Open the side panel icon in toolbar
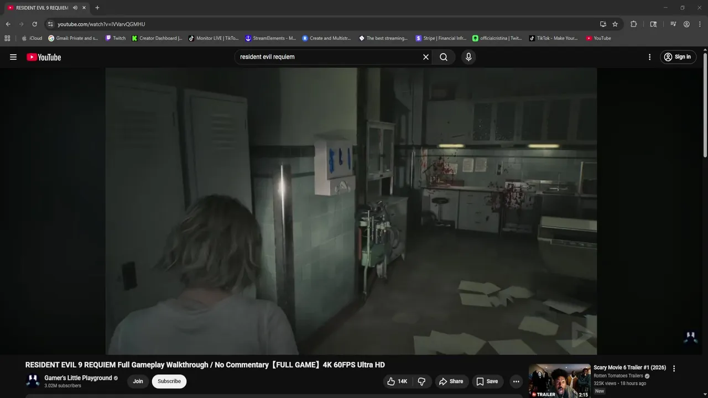Viewport: 708px width, 398px height. pyautogui.click(x=653, y=24)
